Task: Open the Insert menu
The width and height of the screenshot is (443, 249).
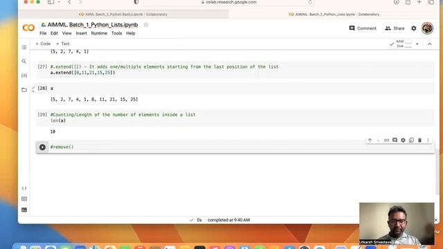Action: click(82, 33)
